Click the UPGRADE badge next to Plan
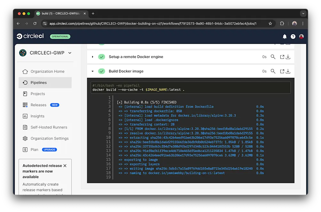Screen dimensions: 321x212 coord(49,150)
